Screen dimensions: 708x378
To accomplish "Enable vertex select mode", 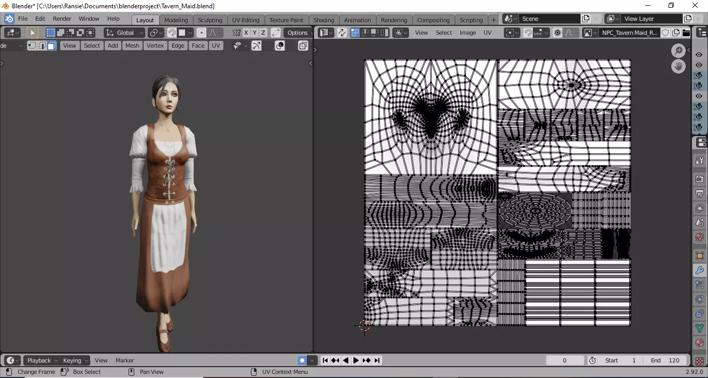I will coord(32,46).
